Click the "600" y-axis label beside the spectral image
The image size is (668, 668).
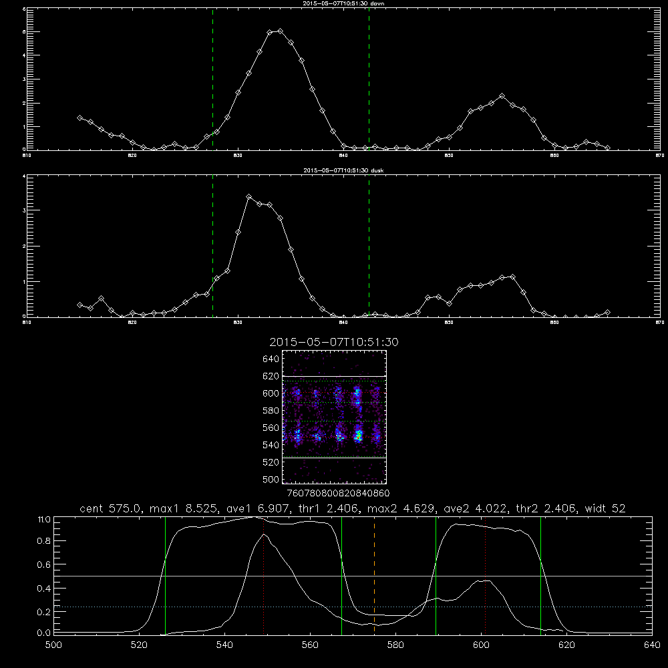pyautogui.click(x=271, y=393)
